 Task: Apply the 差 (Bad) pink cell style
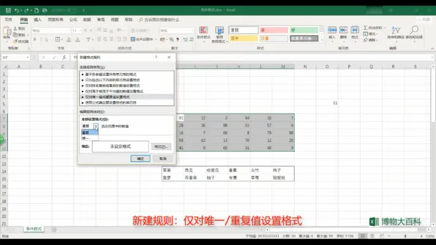coord(273,30)
